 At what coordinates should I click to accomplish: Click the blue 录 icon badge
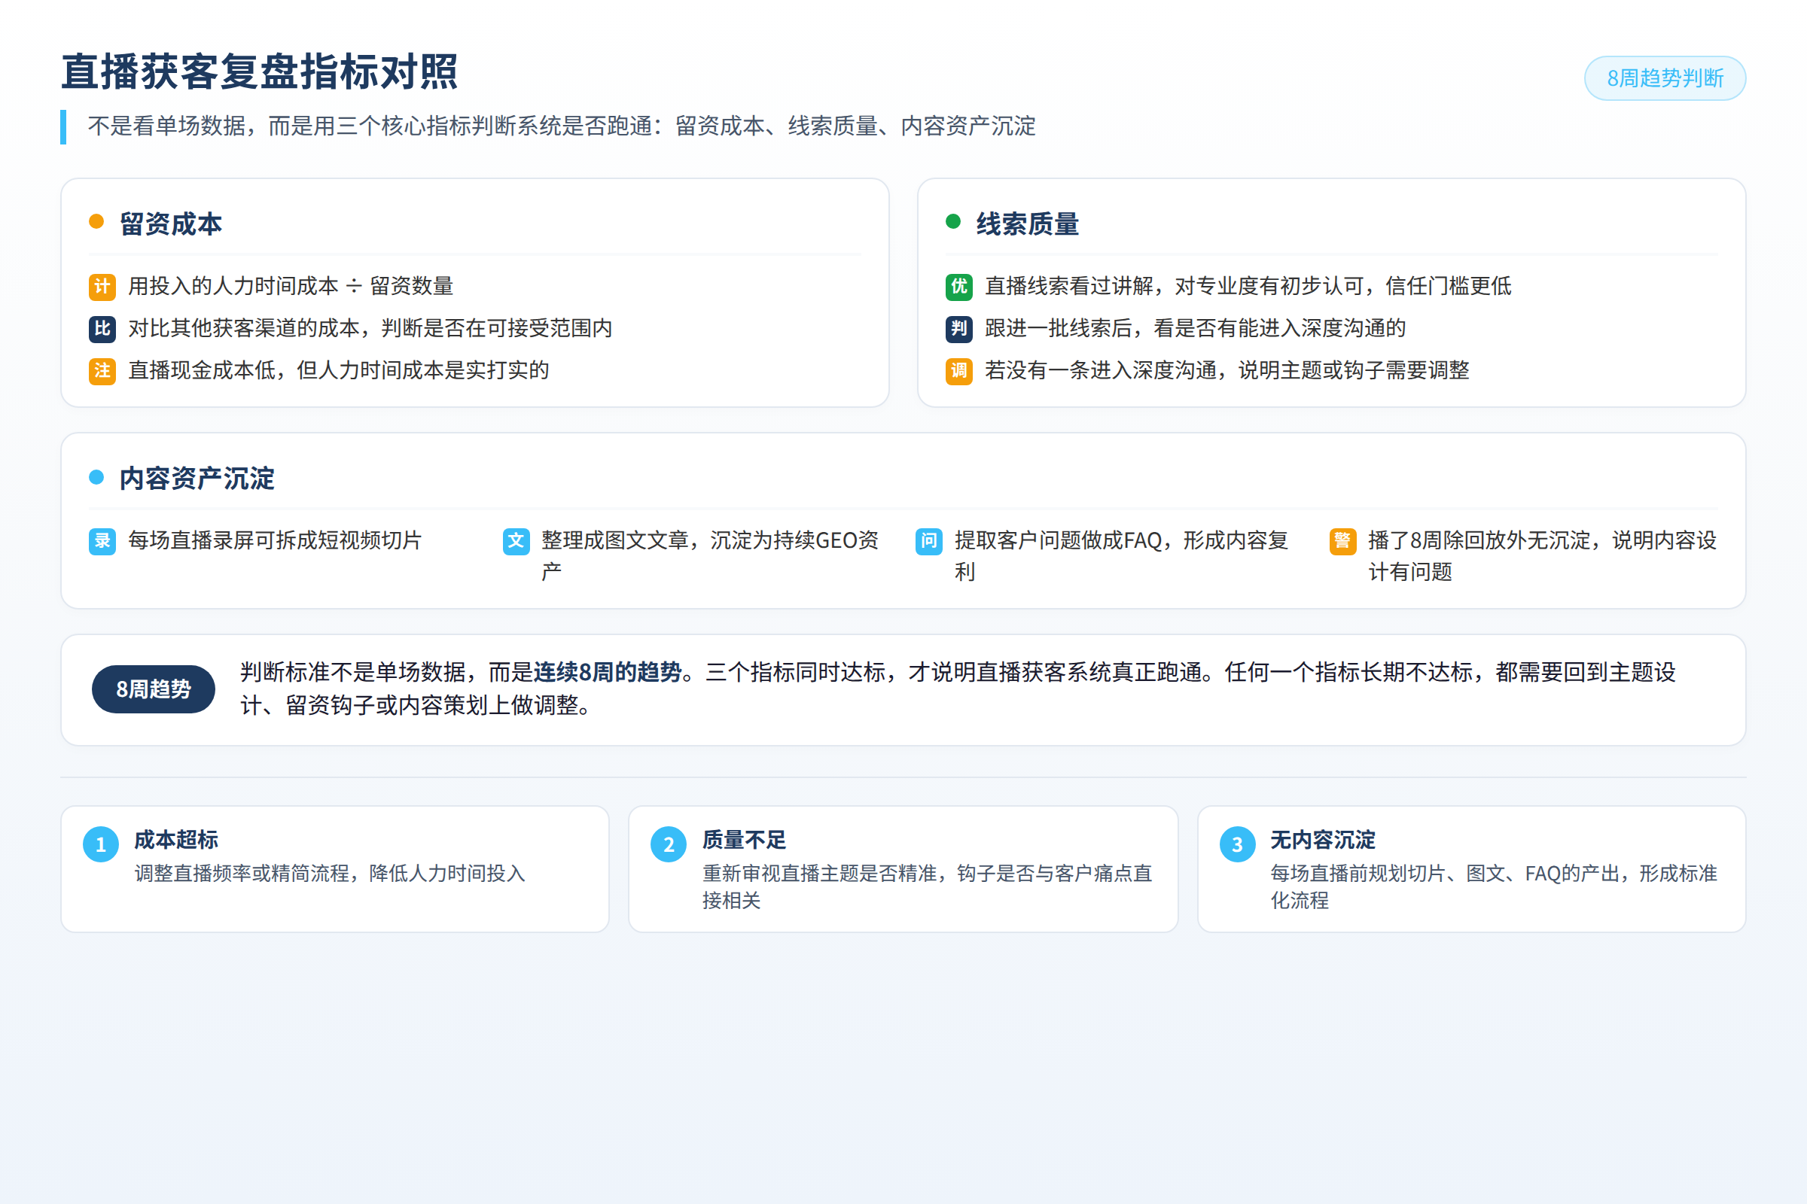(x=102, y=541)
